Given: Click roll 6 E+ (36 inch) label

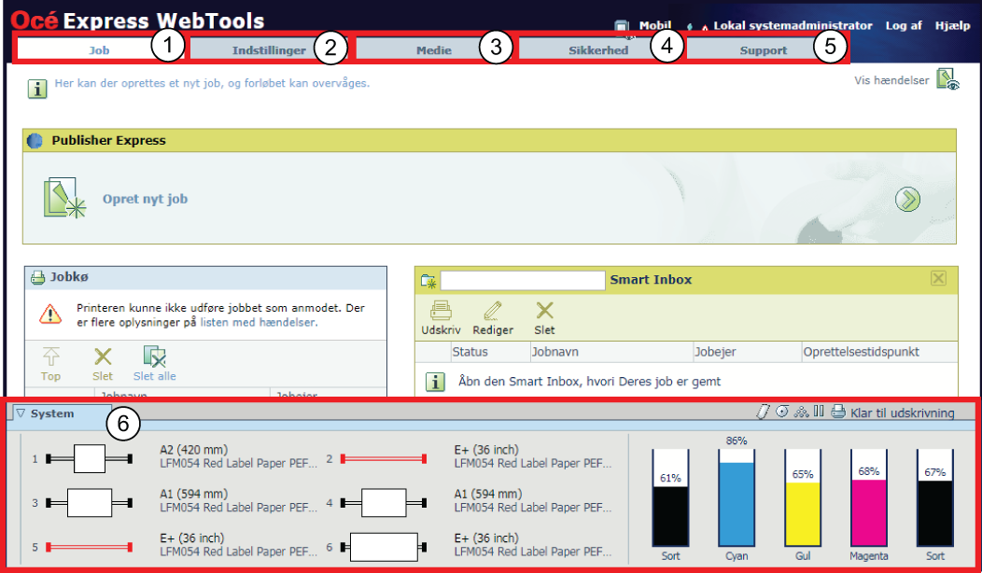Looking at the screenshot, I should coord(486,538).
